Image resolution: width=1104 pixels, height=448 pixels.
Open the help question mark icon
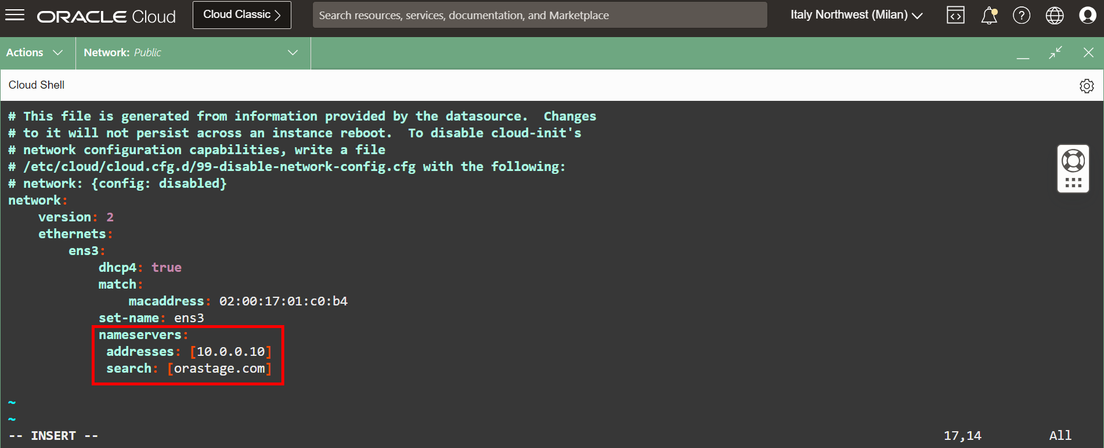pyautogui.click(x=1022, y=15)
